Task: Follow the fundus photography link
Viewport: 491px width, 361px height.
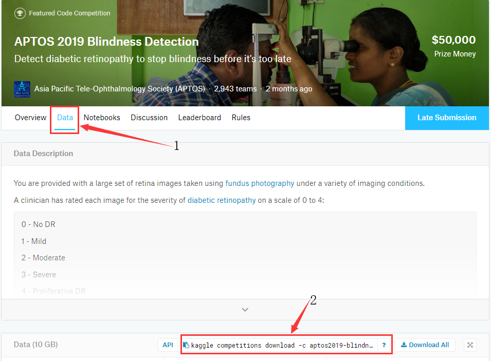Action: click(x=260, y=183)
